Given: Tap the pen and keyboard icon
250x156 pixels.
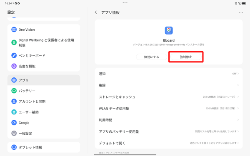Looking at the screenshot, I should (x=14, y=55).
